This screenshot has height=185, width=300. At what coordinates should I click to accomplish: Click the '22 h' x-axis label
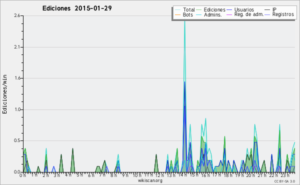[273, 175]
